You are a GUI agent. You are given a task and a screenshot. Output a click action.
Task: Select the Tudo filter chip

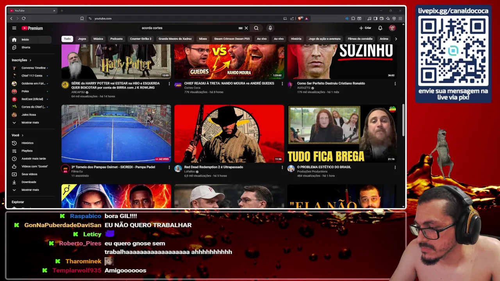[67, 39]
